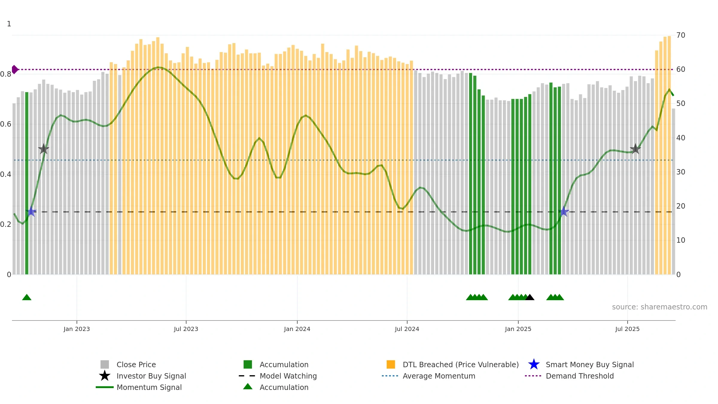Viewport: 718px width, 404px height.
Task: Click the black Investor Buy star near Jul 2025
Action: click(635, 149)
